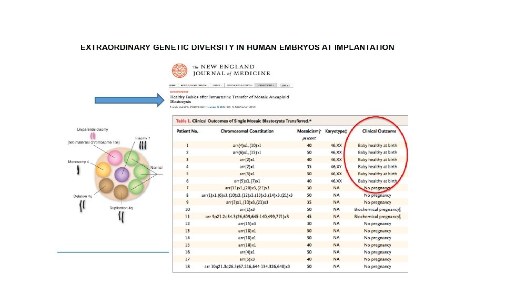Click the 'Clinical Outcome' column header
Viewport: 505px width, 284px height.
[379, 131]
